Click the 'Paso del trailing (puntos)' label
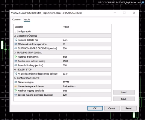This screenshot has height=120, width=145. click(31, 65)
